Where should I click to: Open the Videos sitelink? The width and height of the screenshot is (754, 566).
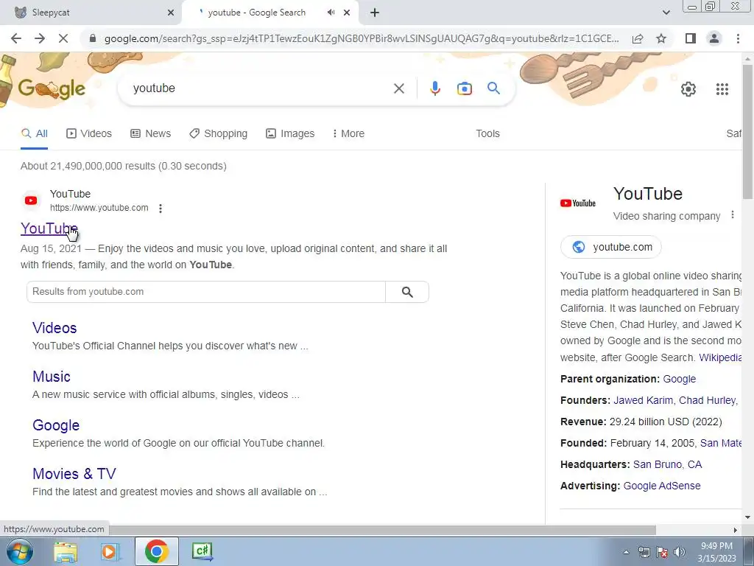coord(54,328)
